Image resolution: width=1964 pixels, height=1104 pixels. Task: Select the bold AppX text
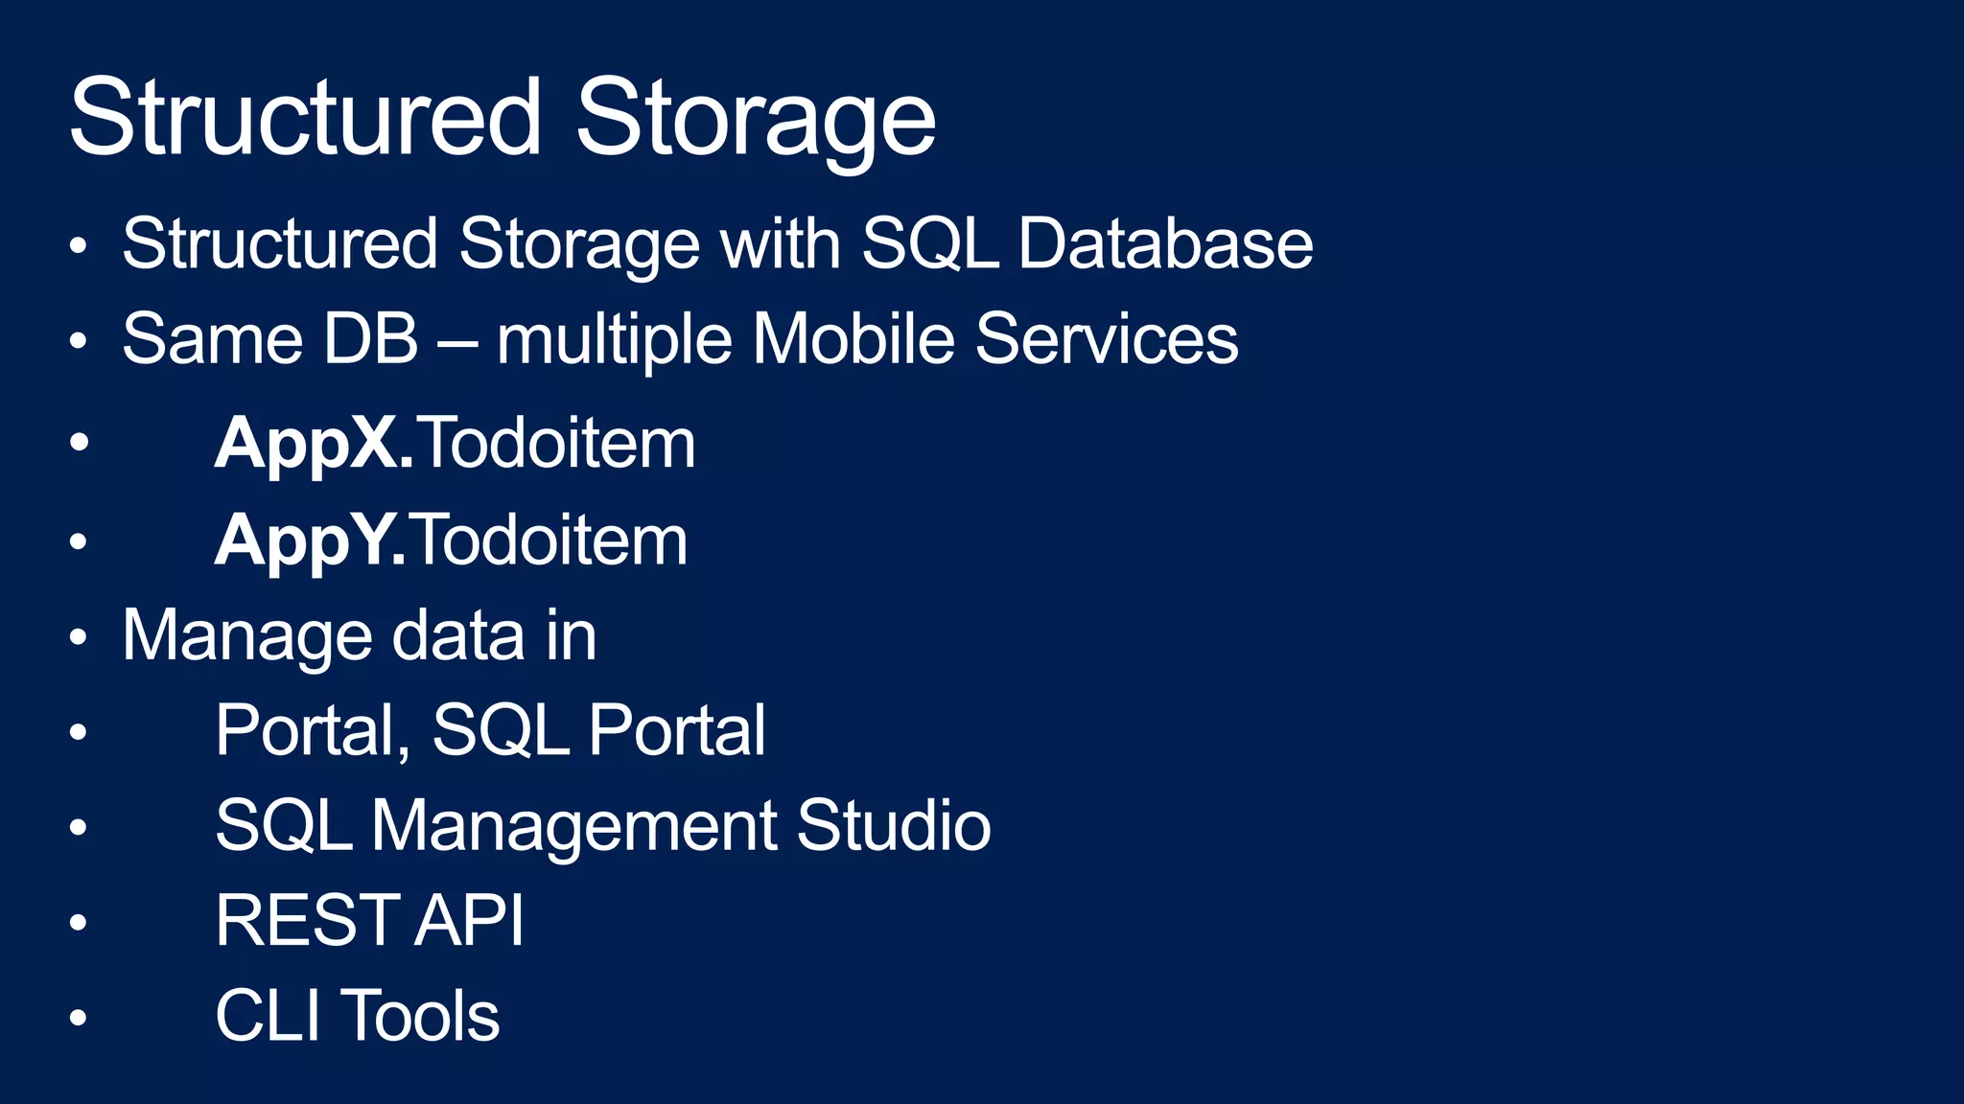point(314,446)
